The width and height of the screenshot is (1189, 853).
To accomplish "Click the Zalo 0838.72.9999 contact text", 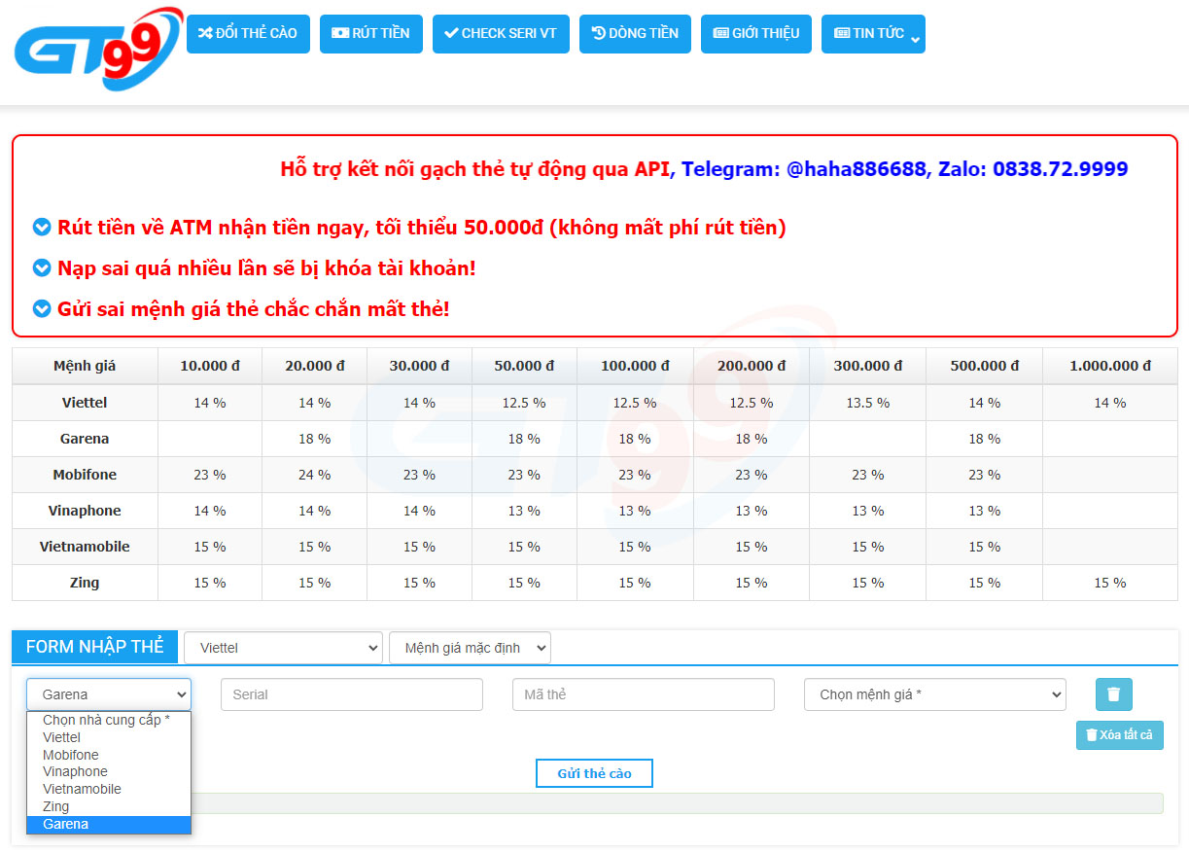I will click(1032, 169).
